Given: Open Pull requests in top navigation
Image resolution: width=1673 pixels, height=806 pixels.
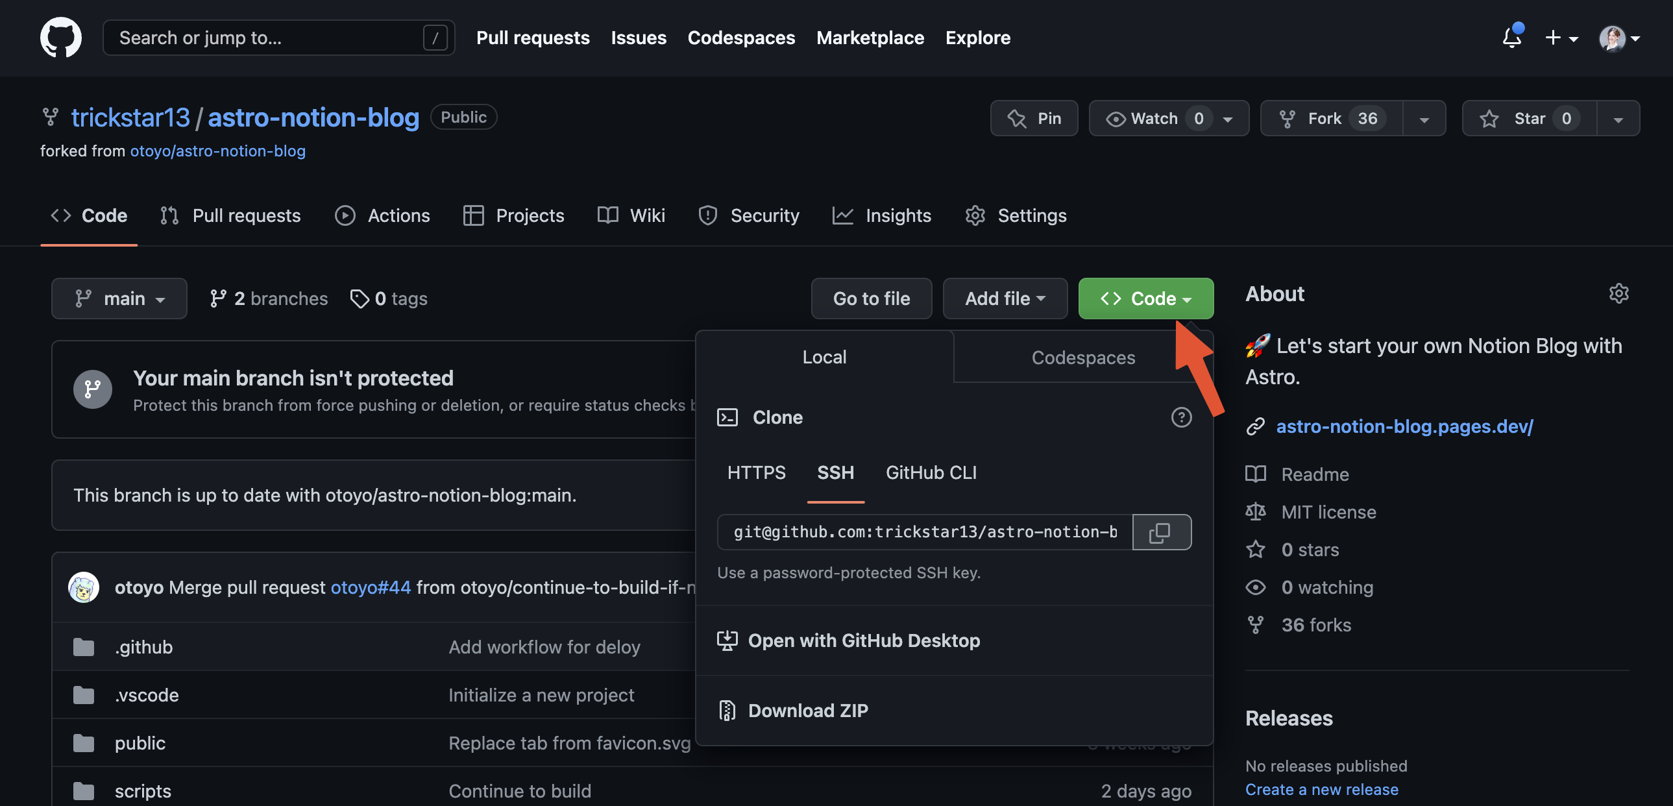Looking at the screenshot, I should pos(533,38).
